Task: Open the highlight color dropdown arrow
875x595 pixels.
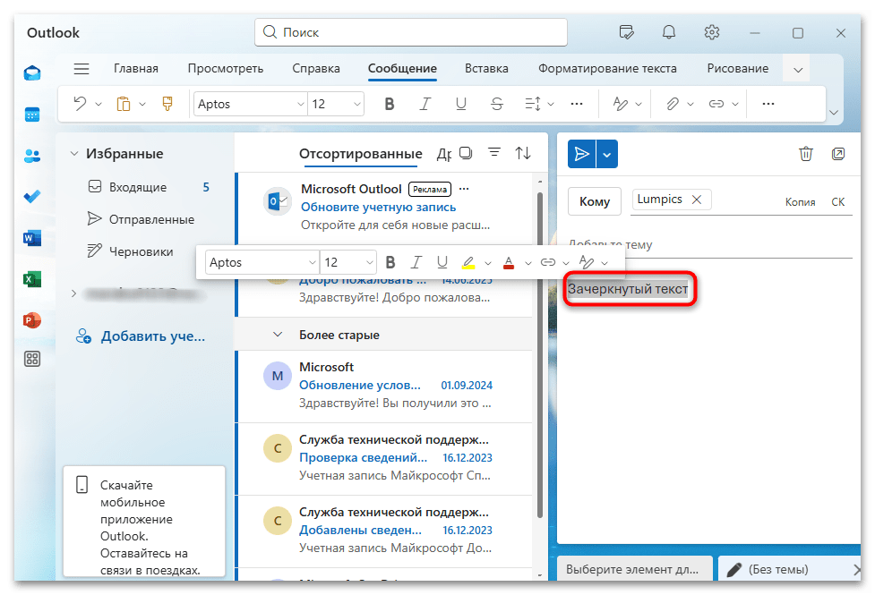Action: (x=488, y=263)
